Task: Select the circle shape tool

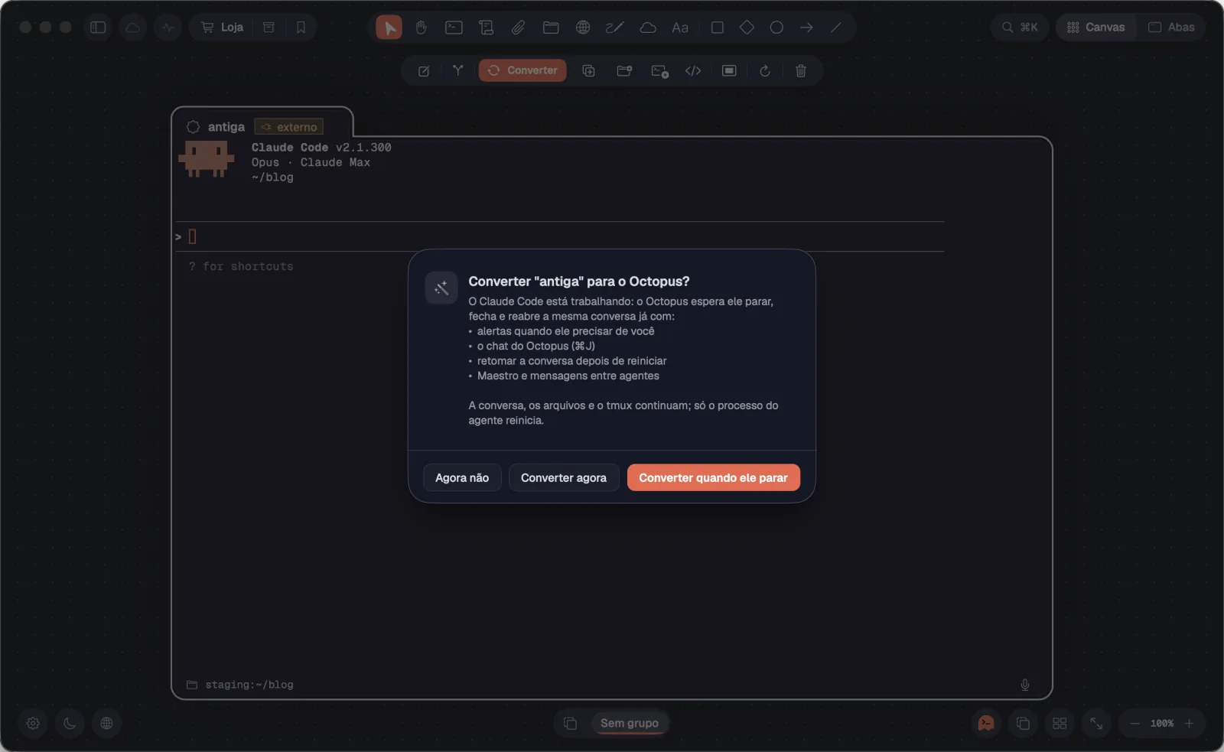Action: pos(776,28)
